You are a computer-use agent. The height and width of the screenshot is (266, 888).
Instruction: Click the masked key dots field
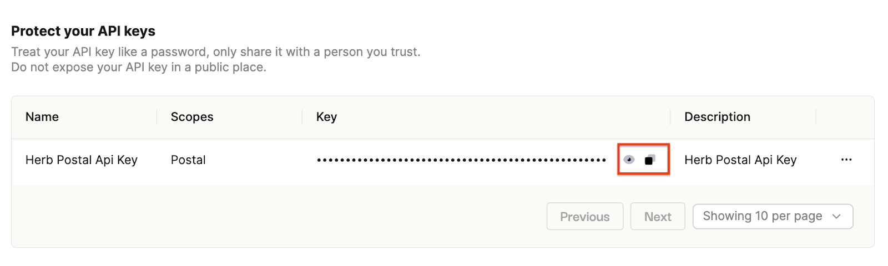coord(461,160)
